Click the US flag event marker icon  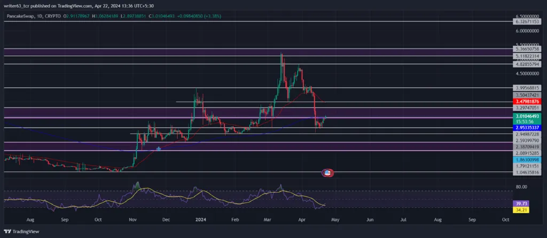pyautogui.click(x=327, y=172)
